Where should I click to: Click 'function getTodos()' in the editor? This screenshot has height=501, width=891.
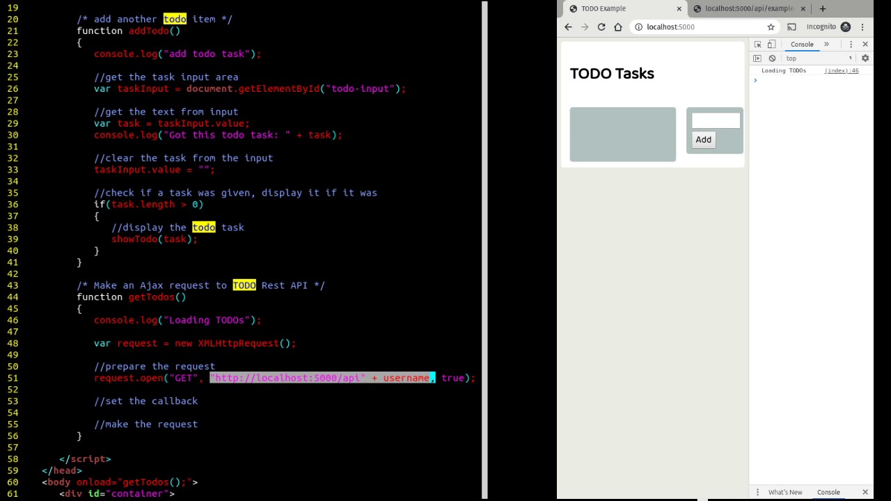(x=132, y=297)
